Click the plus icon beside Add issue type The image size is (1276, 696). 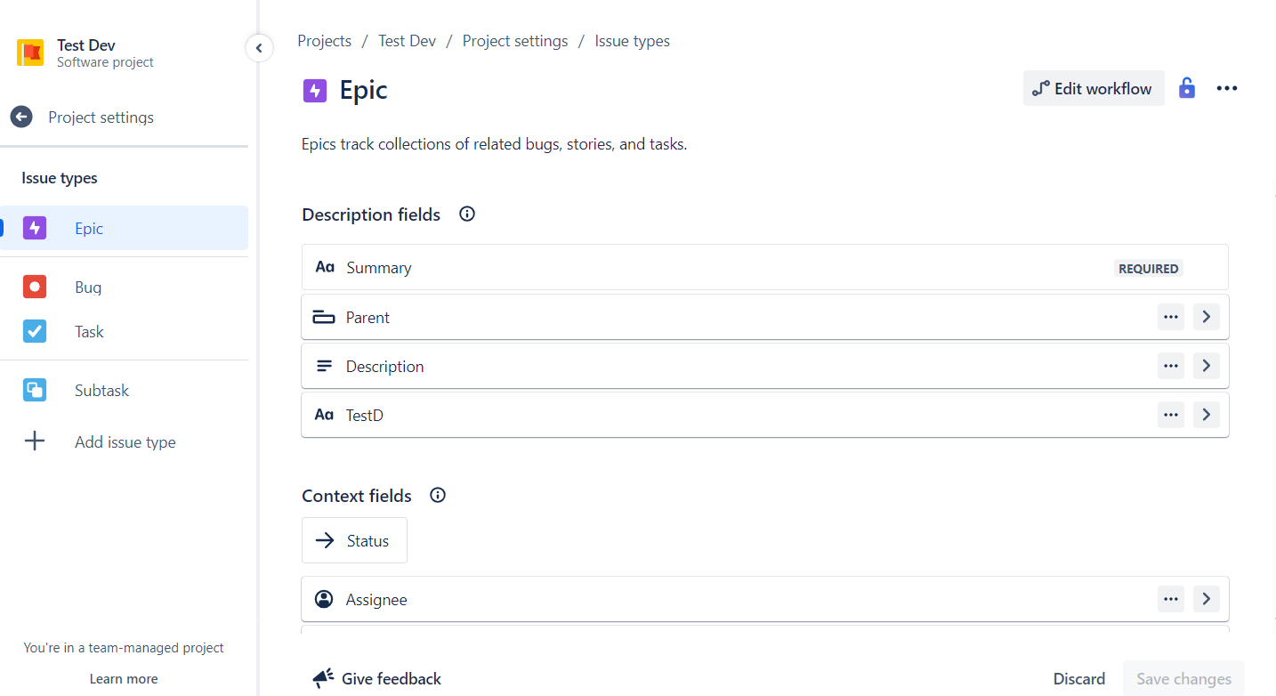(34, 441)
